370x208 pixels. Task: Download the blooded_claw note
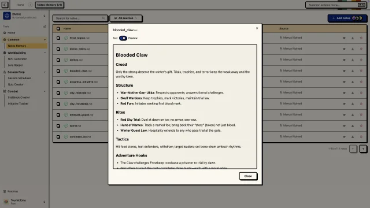click(353, 70)
